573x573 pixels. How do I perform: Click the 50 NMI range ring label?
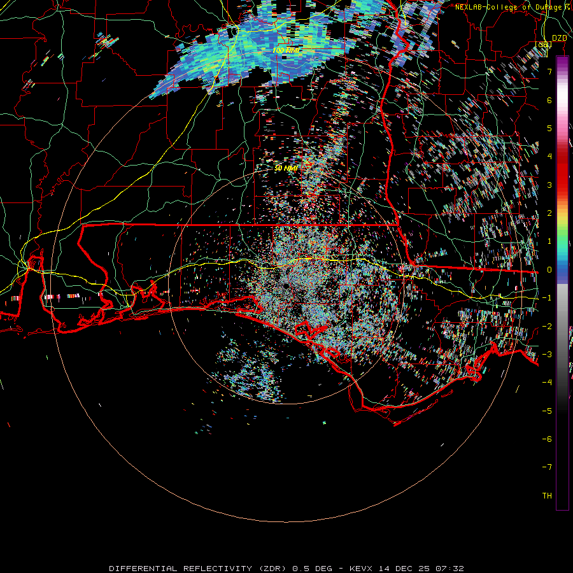coord(285,168)
